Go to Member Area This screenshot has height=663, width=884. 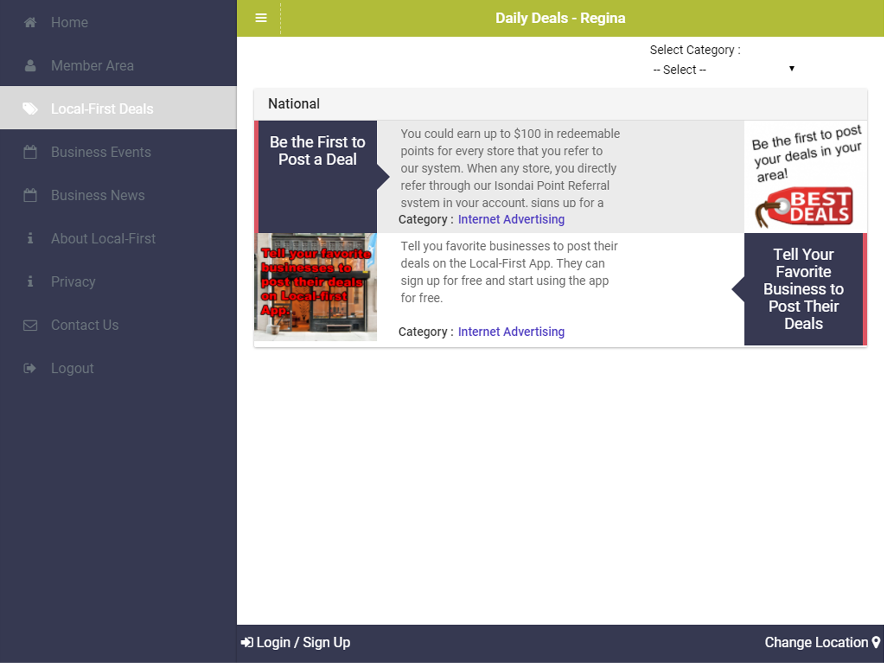[x=118, y=66]
